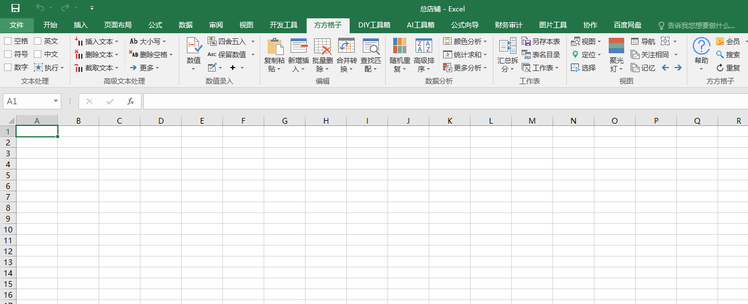This screenshot has width=748, height=304.
Task: Click the 选择 selection icon
Action: [575, 68]
